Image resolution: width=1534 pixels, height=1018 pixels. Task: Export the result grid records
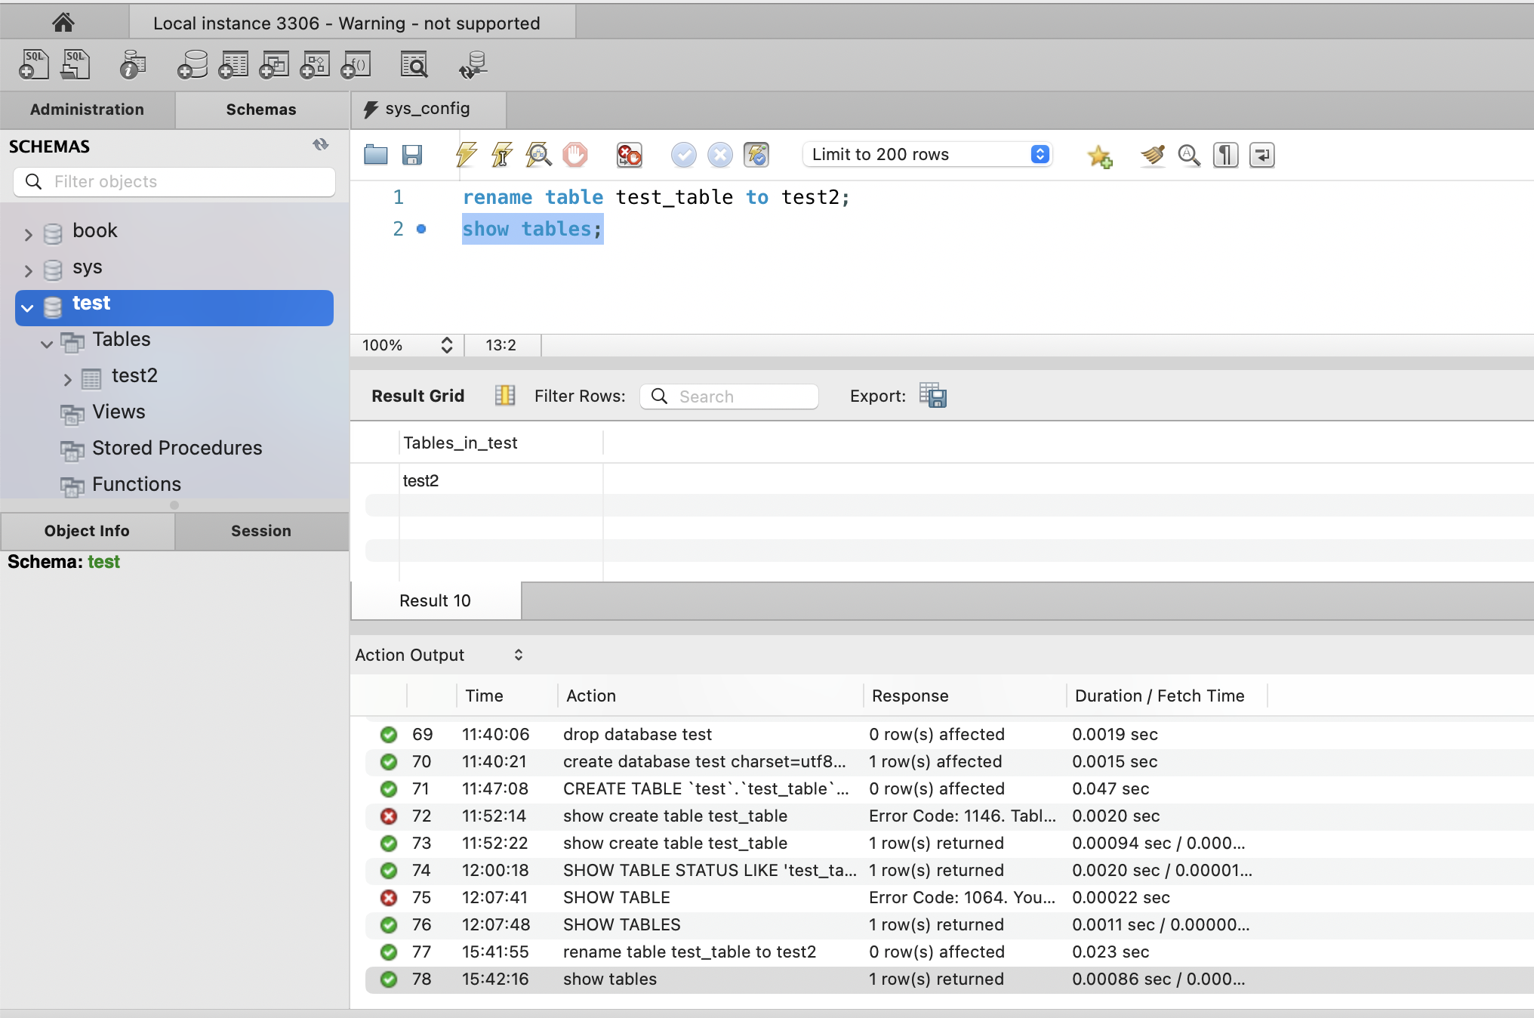point(933,395)
